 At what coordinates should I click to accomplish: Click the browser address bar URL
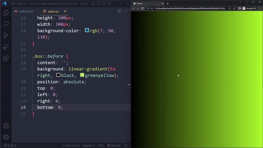coord(191,8)
